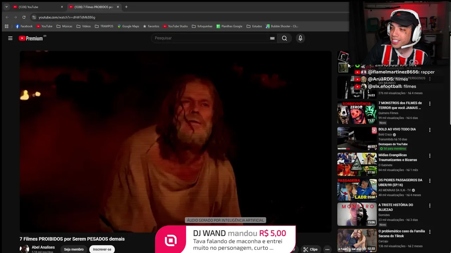Open the Bold Crazy channel name

pos(385,135)
